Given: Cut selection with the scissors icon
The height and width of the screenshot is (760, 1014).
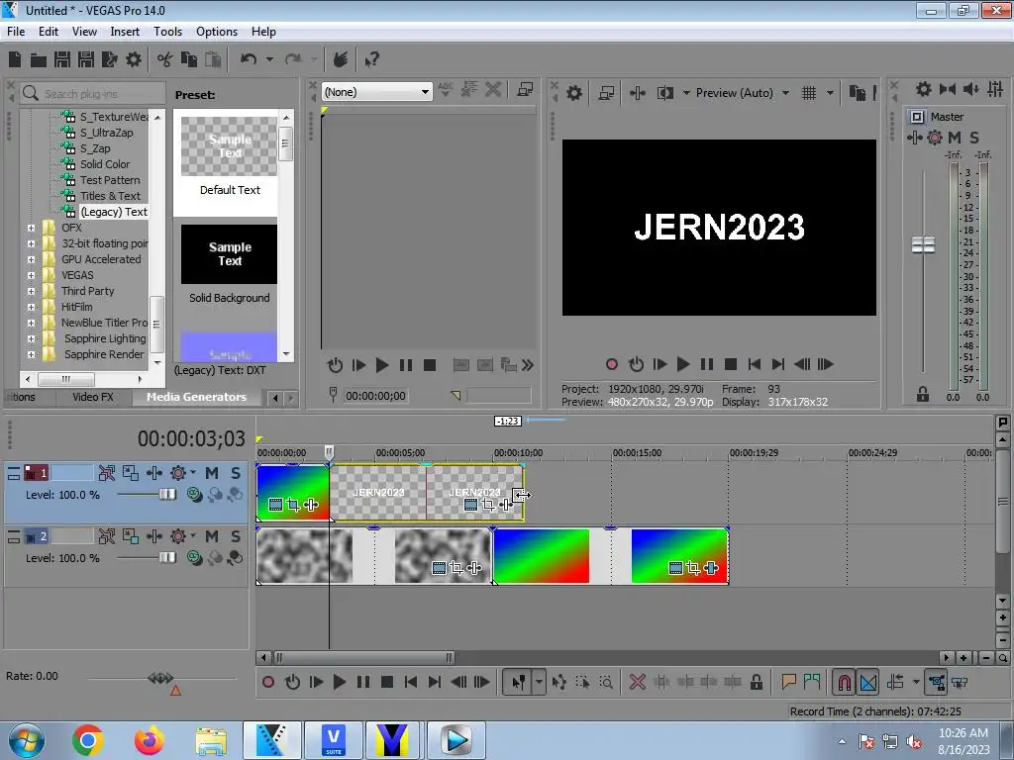Looking at the screenshot, I should 165,59.
